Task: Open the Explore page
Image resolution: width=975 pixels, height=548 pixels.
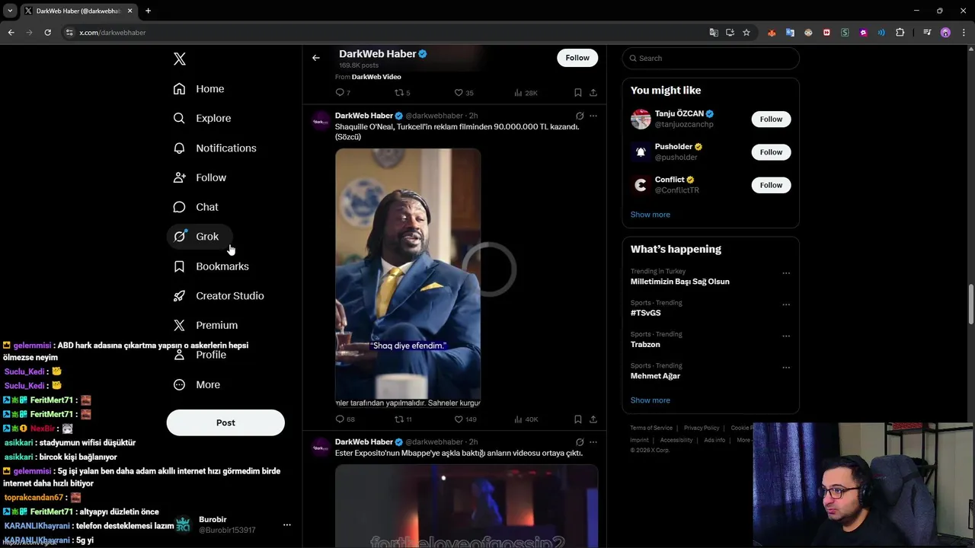Action: point(202,119)
